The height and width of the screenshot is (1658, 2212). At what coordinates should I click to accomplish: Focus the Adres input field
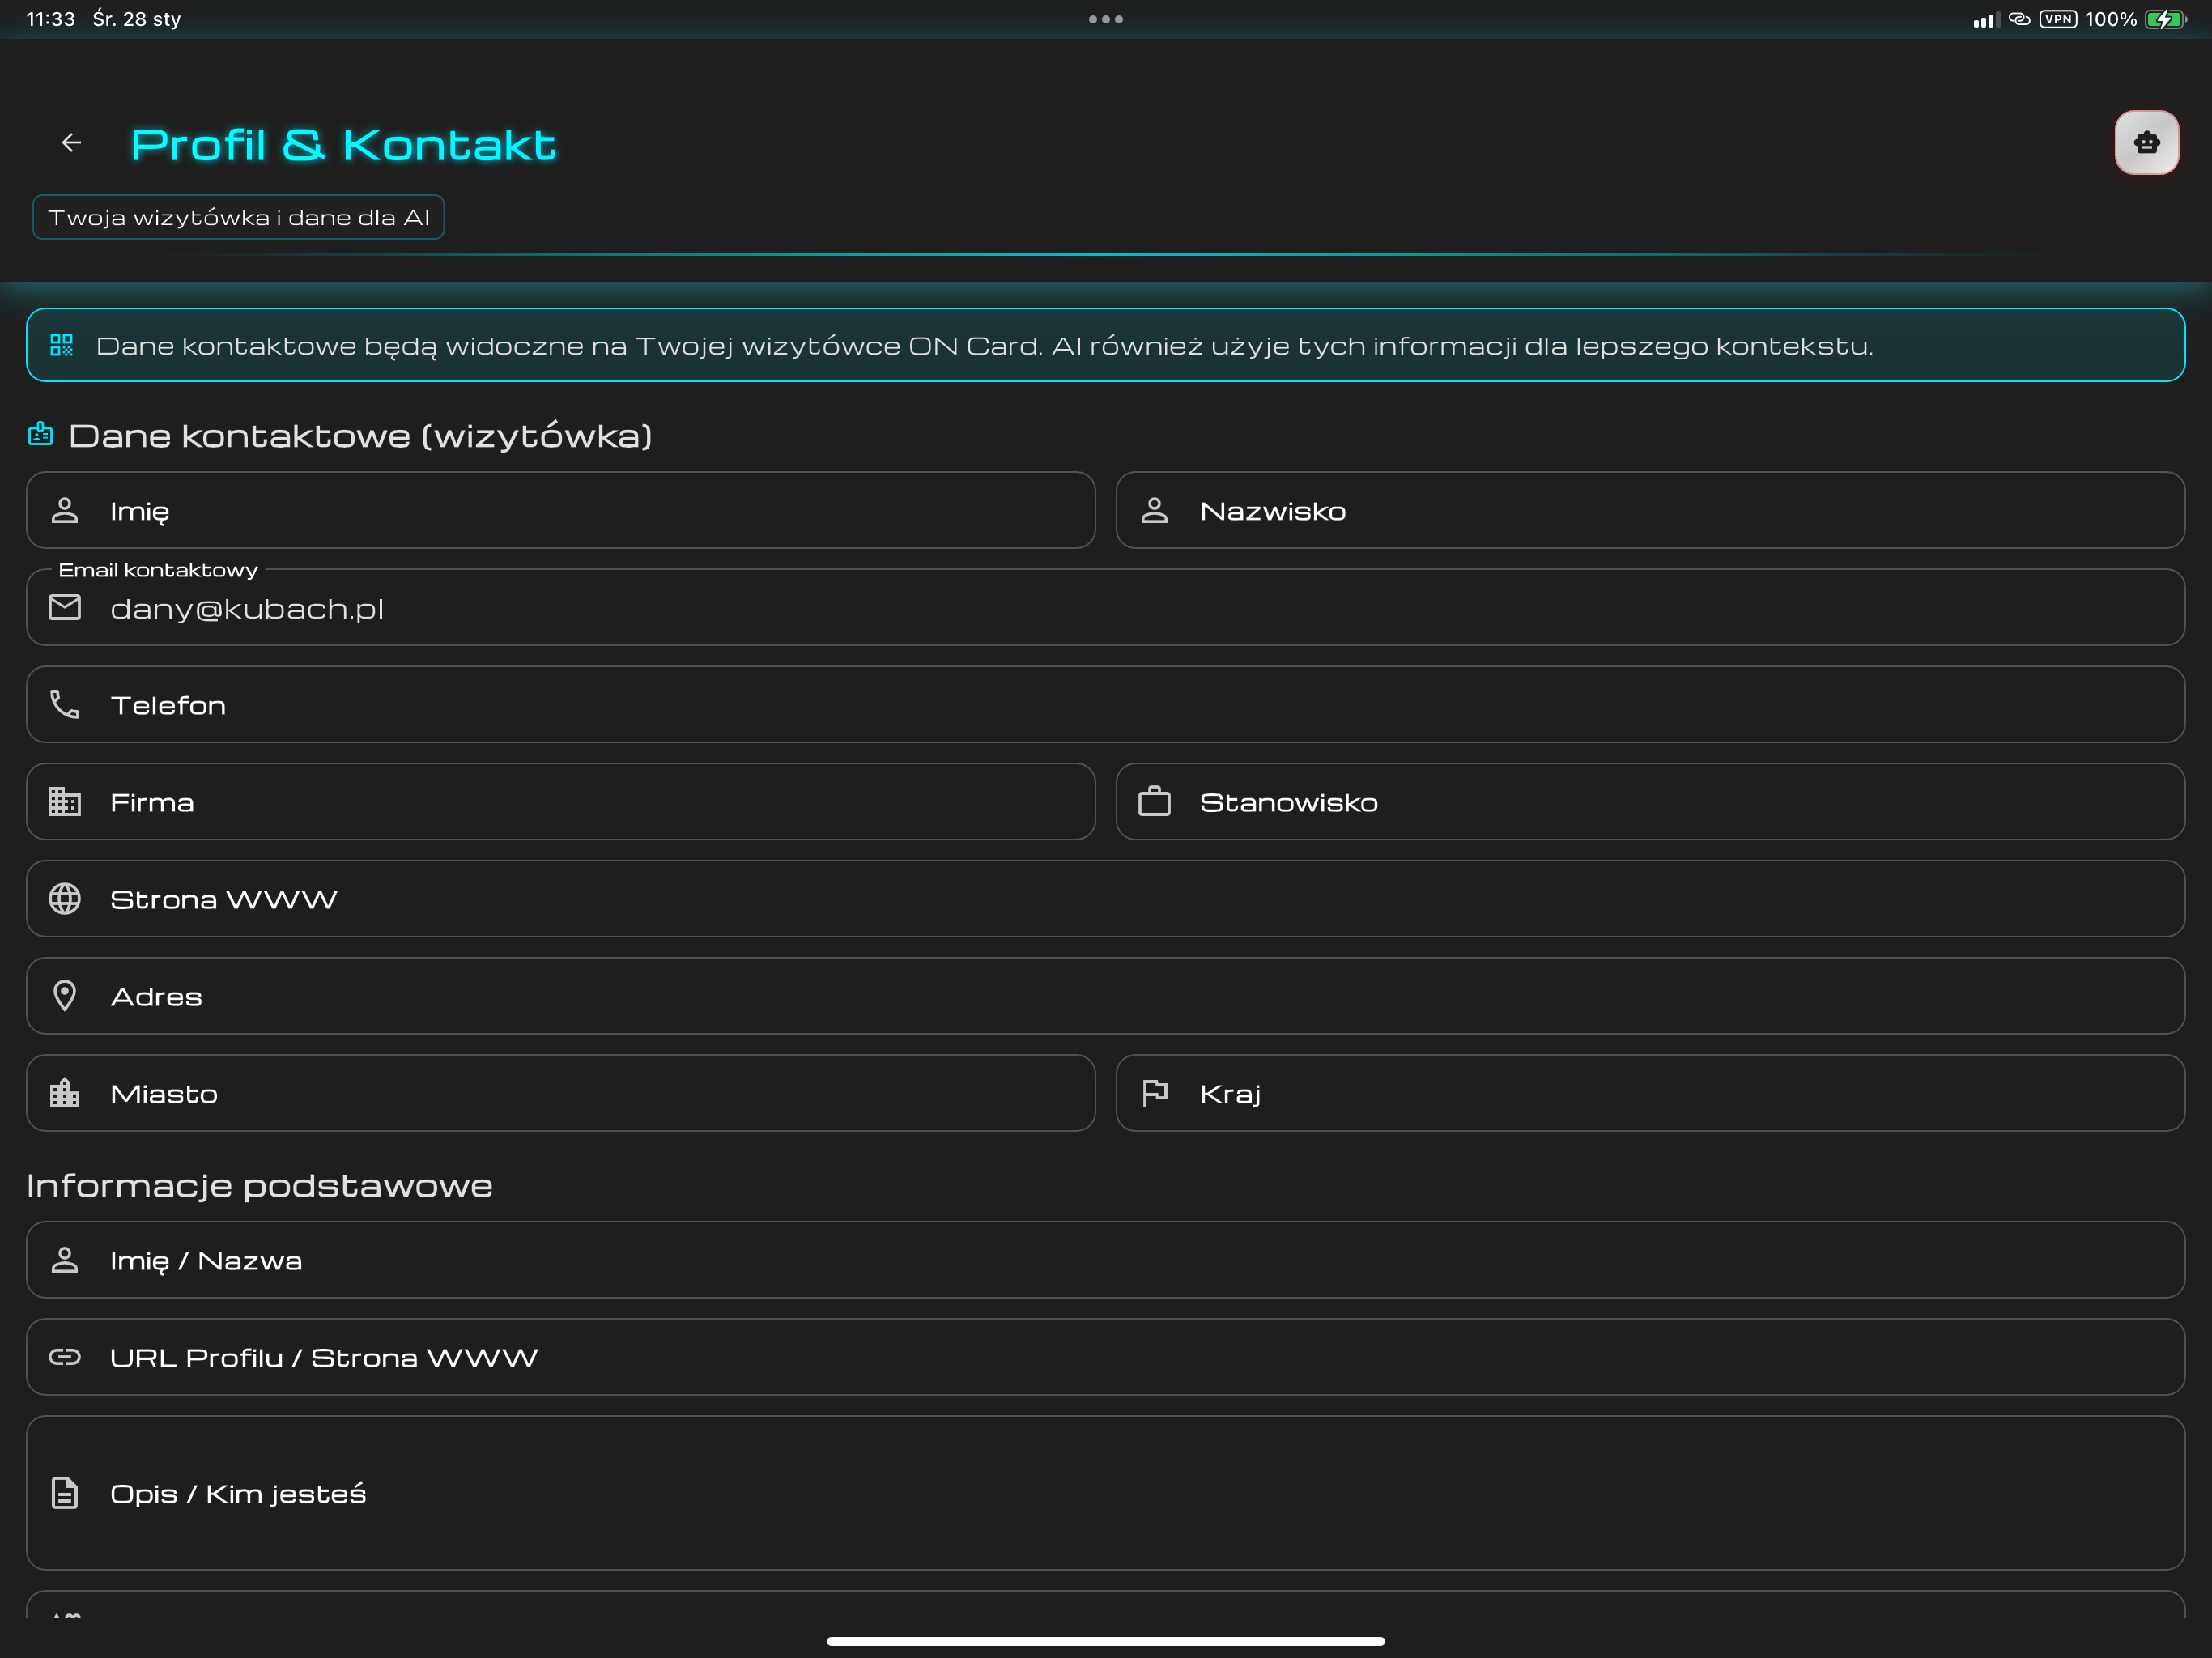pyautogui.click(x=1105, y=995)
